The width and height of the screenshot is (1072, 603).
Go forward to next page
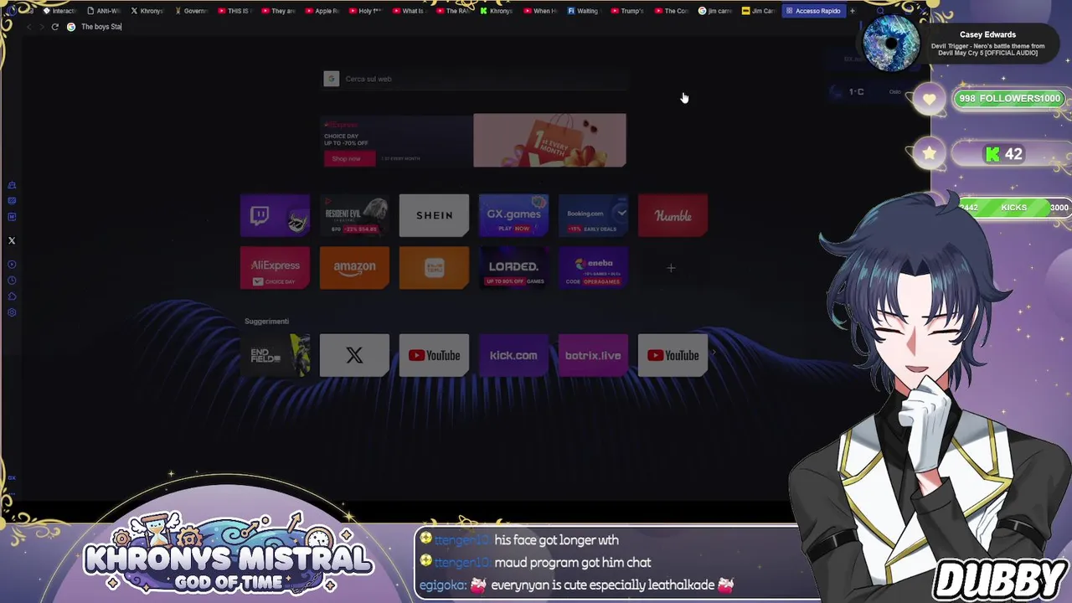(42, 27)
